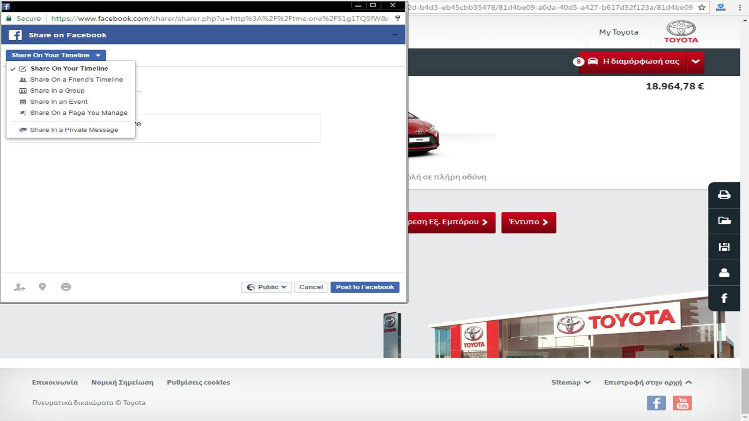Click the Facebook share icon in sidebar

click(x=724, y=298)
